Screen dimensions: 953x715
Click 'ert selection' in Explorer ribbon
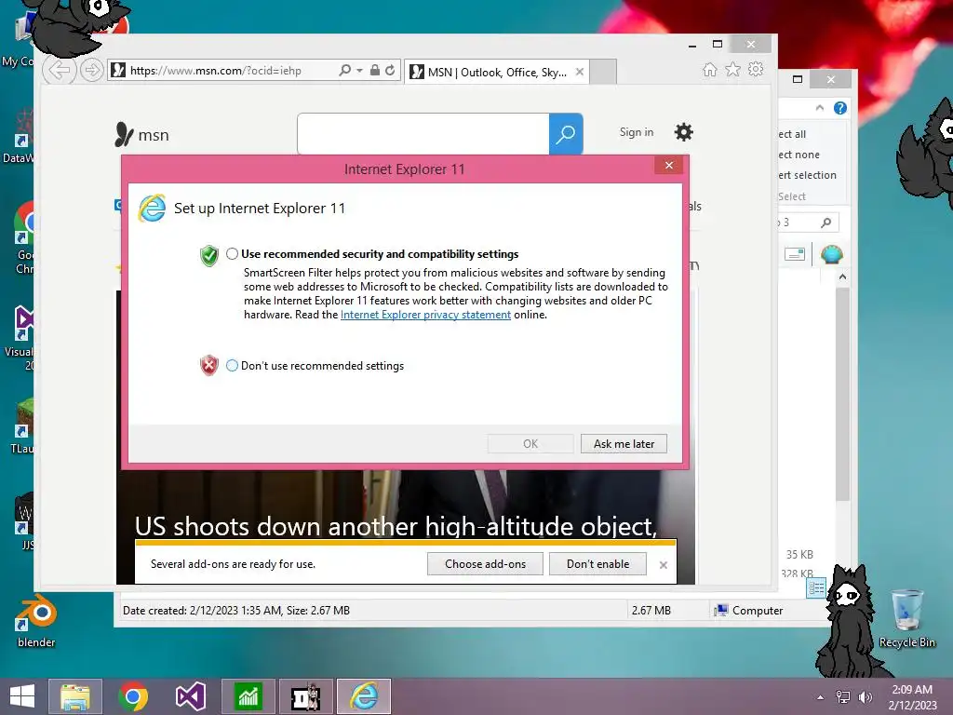pyautogui.click(x=807, y=175)
